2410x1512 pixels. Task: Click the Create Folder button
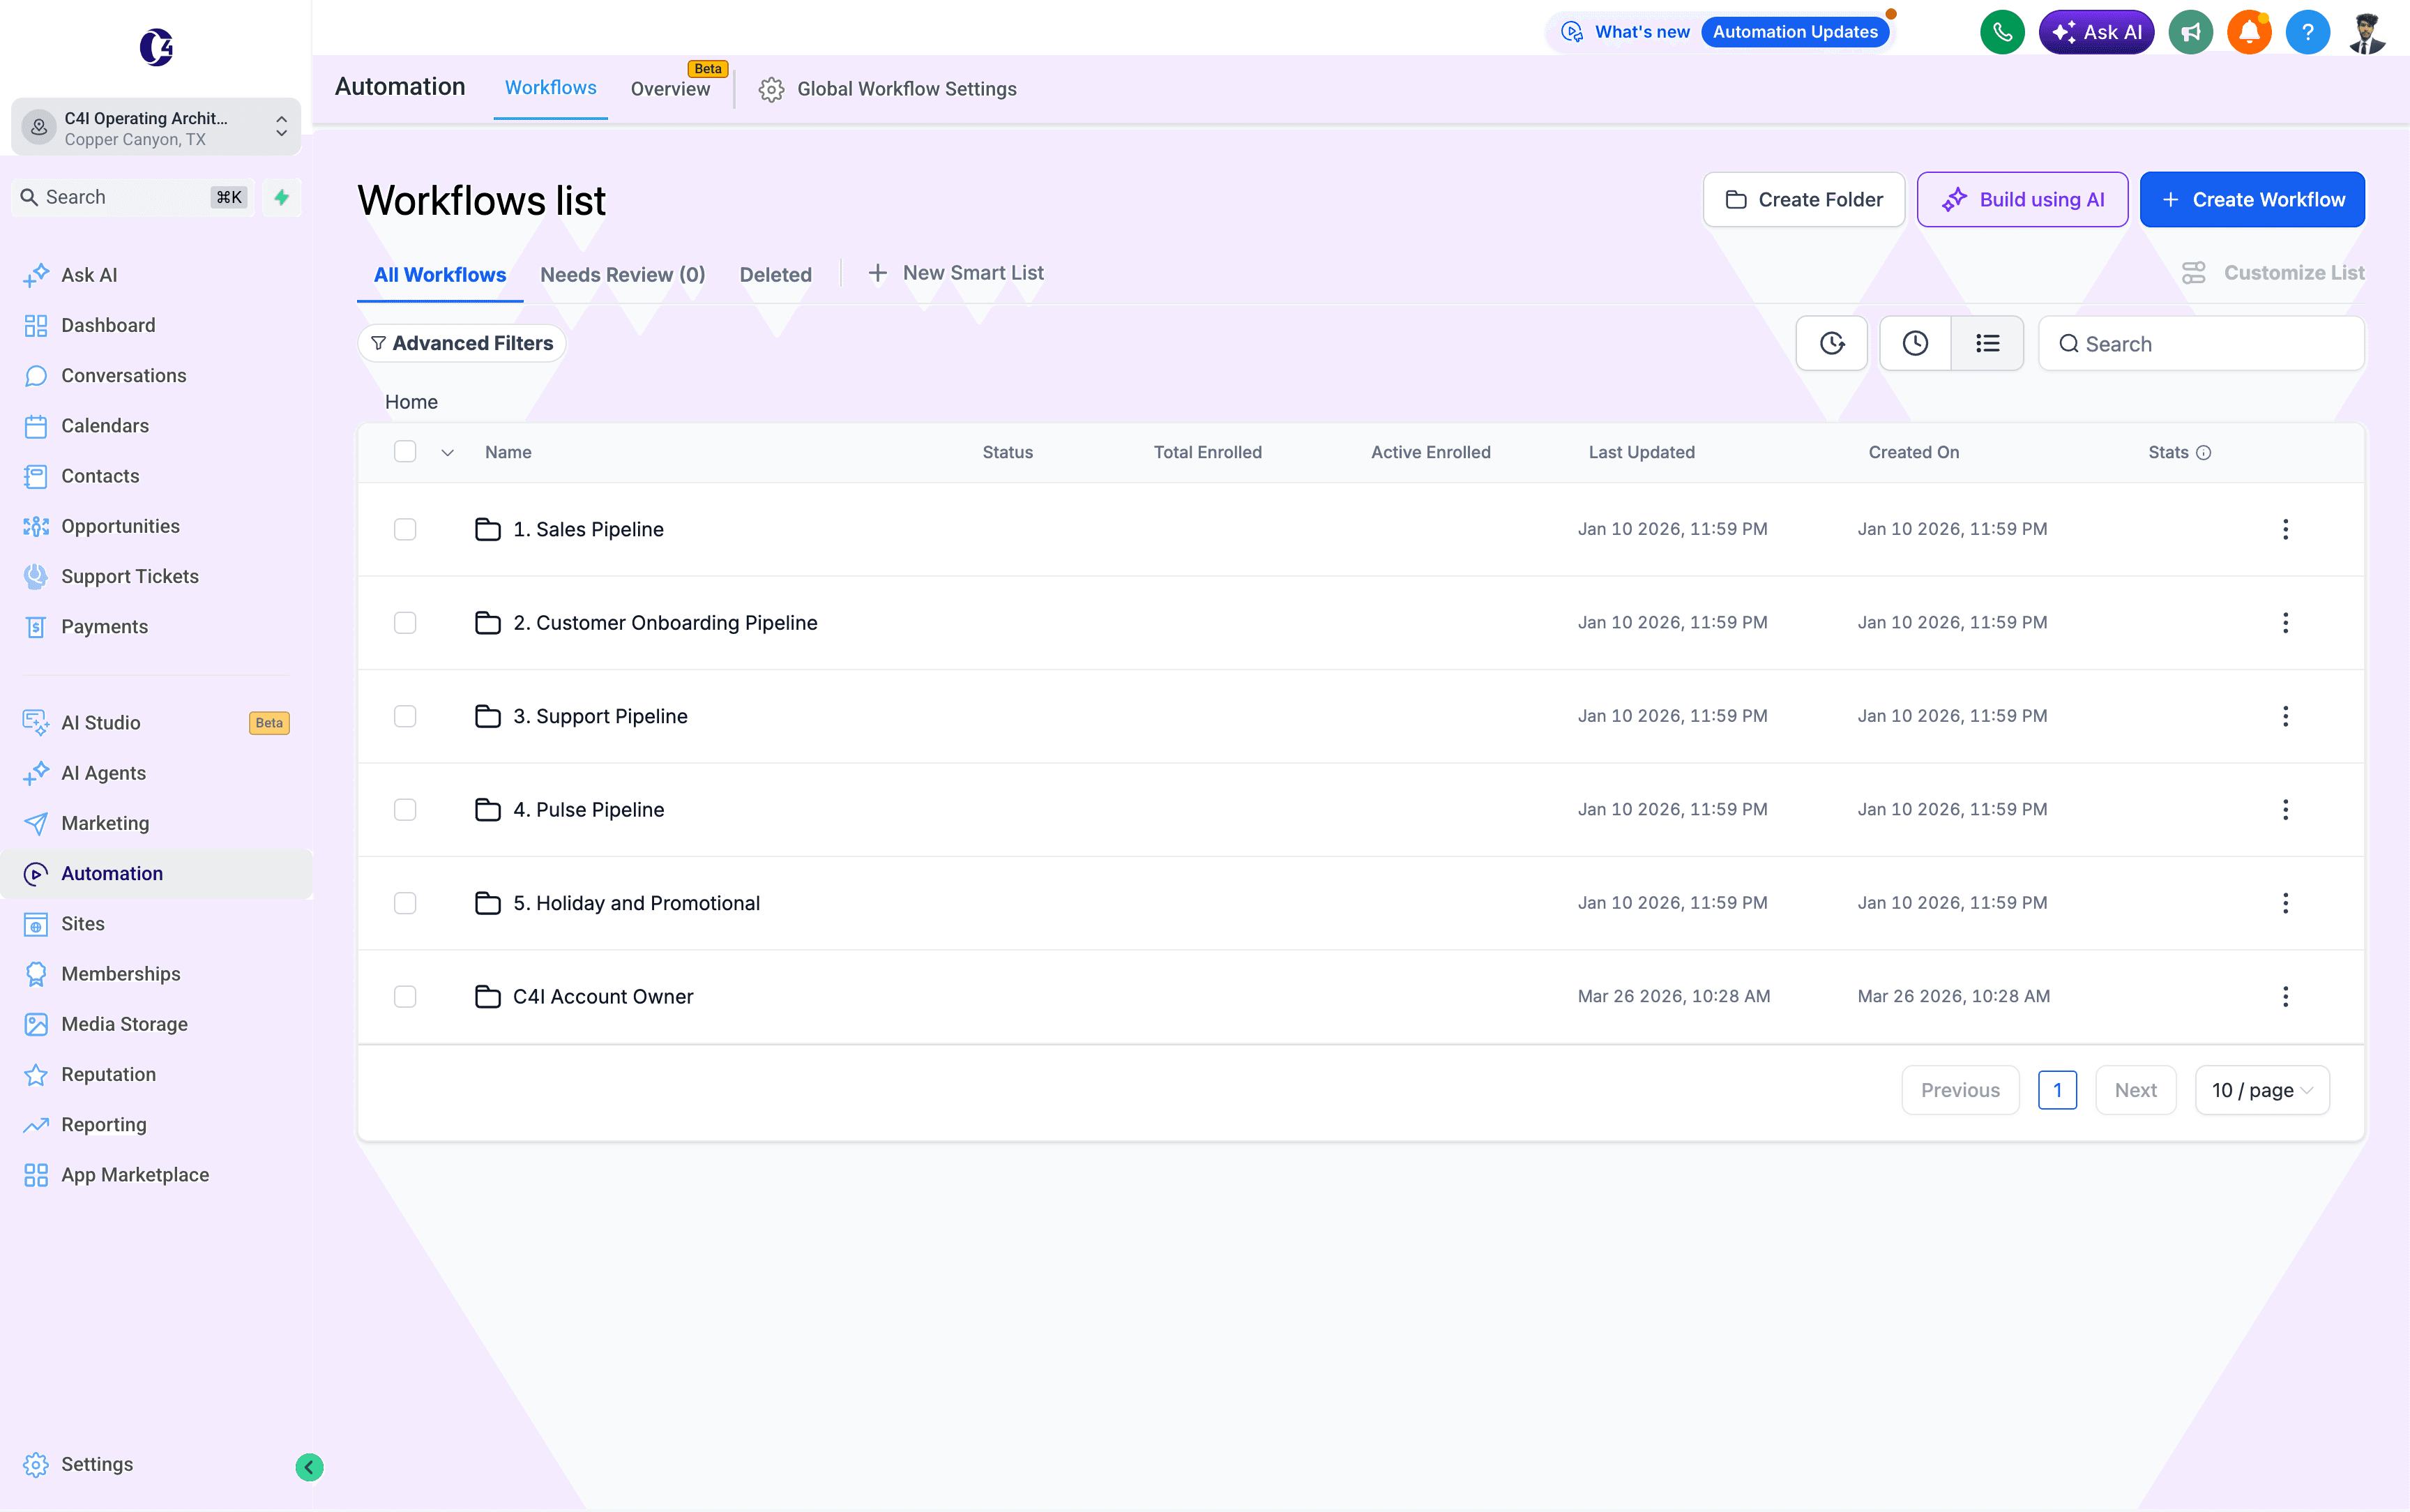(1803, 200)
